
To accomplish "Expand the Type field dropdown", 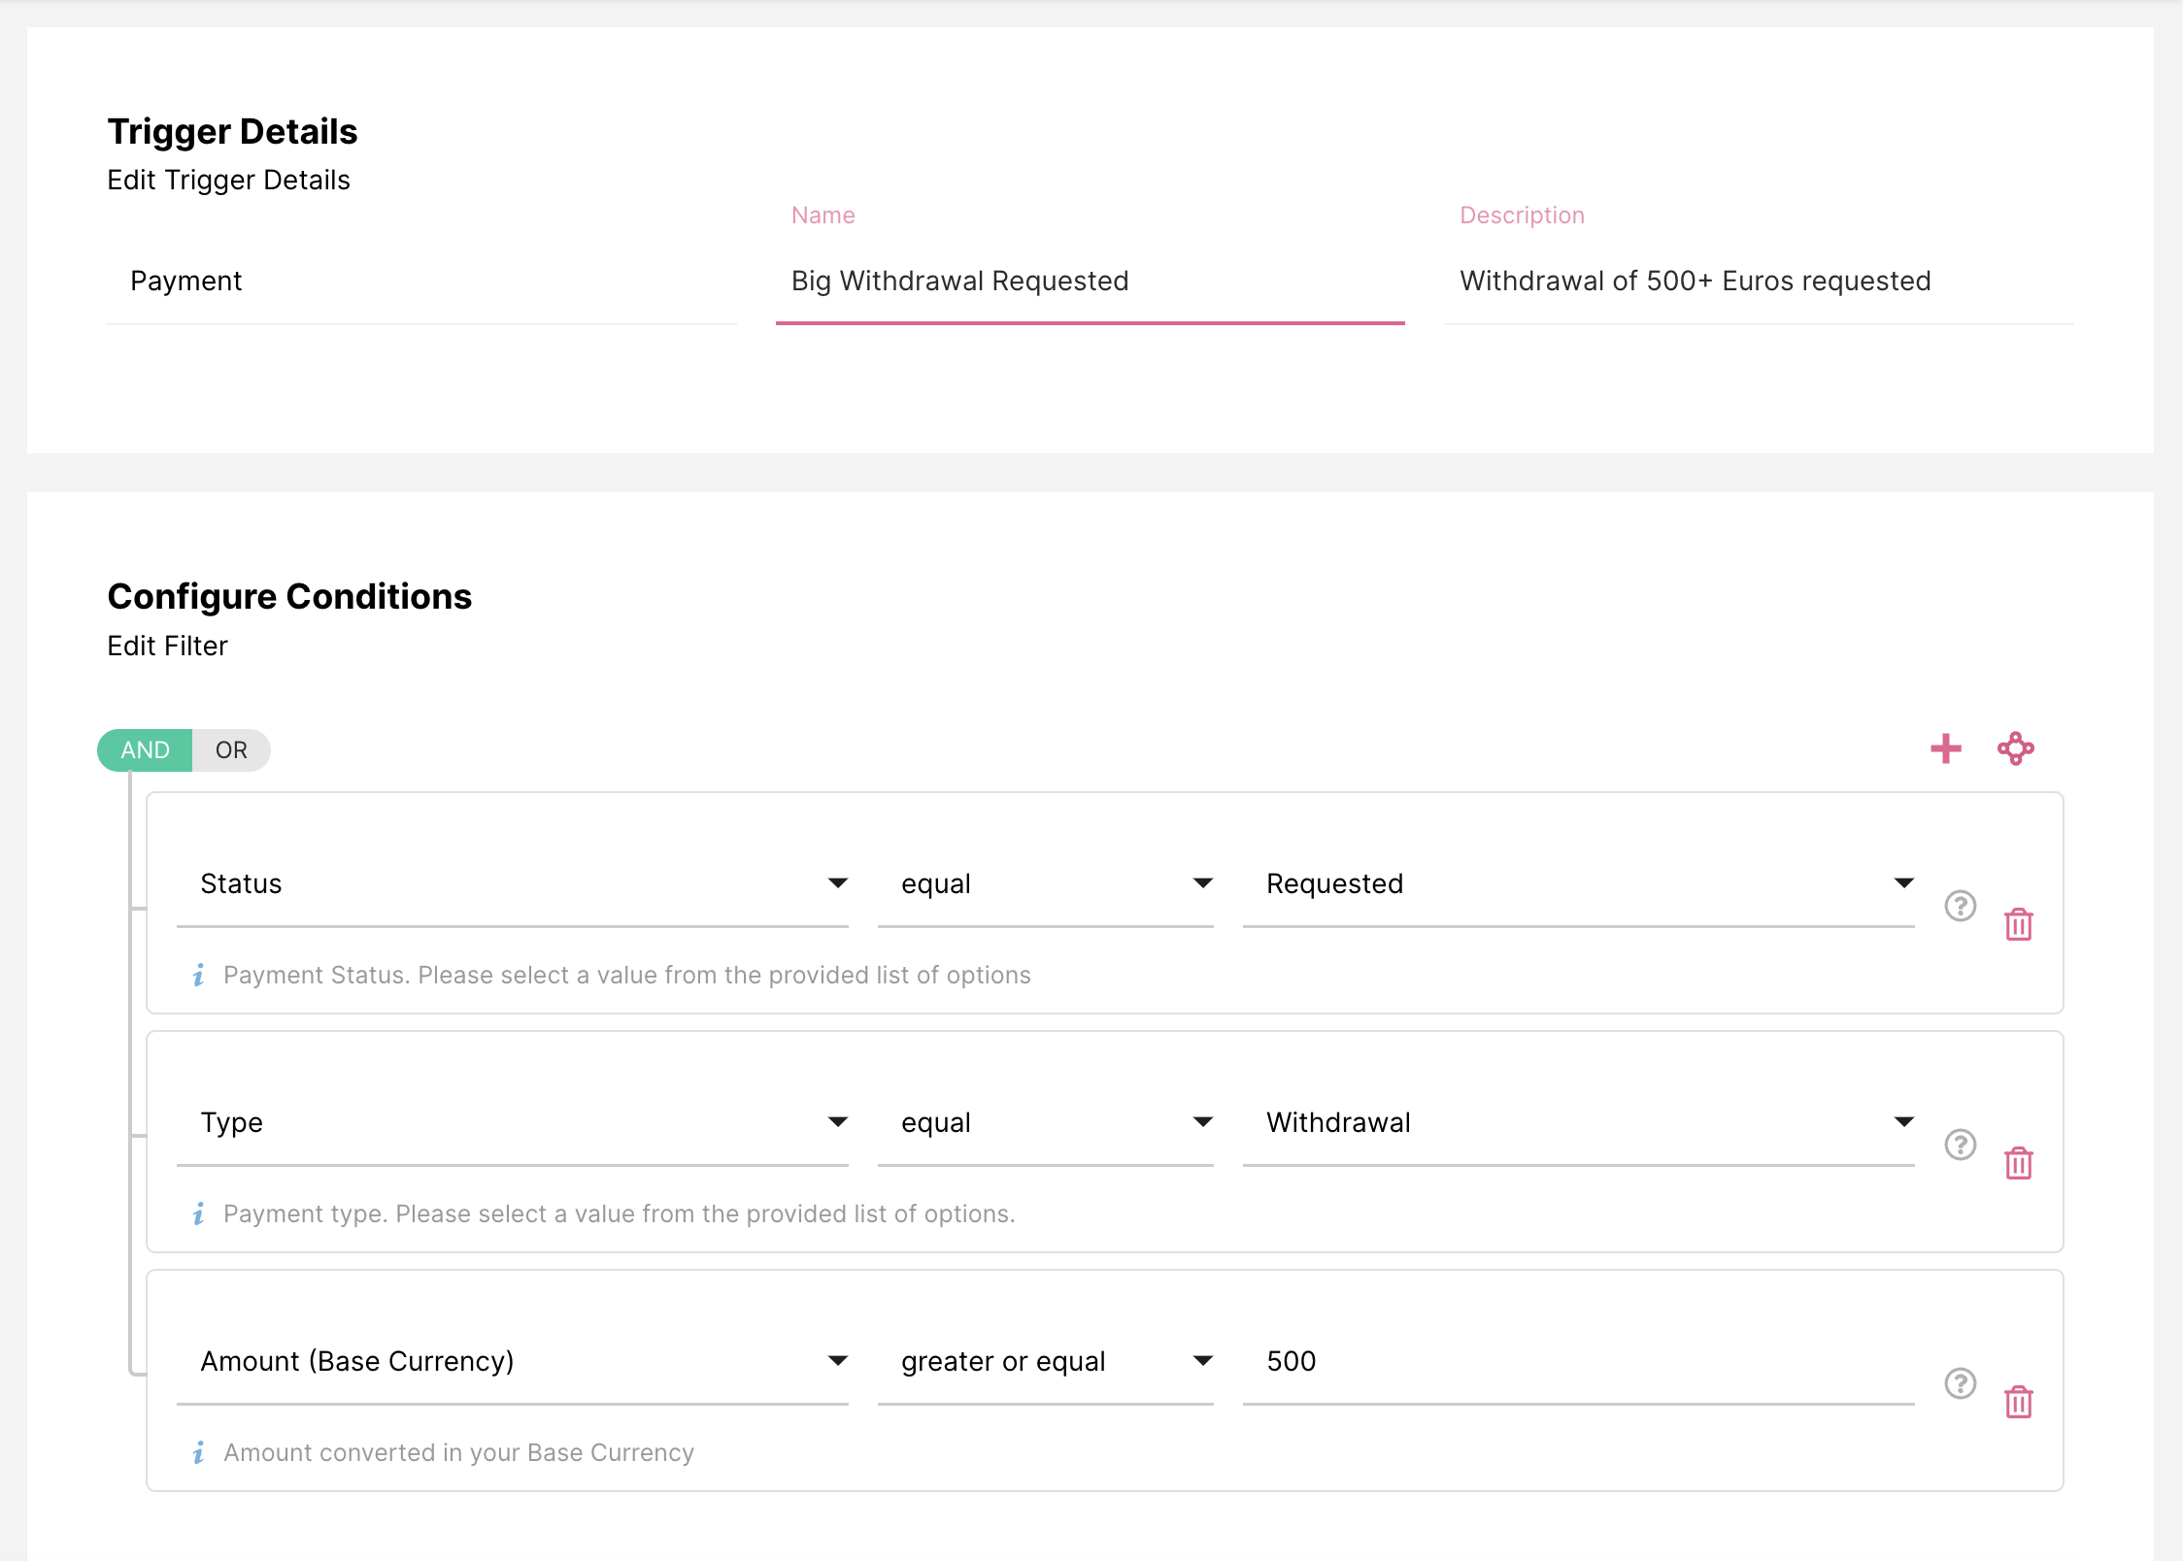I will coord(512,1123).
